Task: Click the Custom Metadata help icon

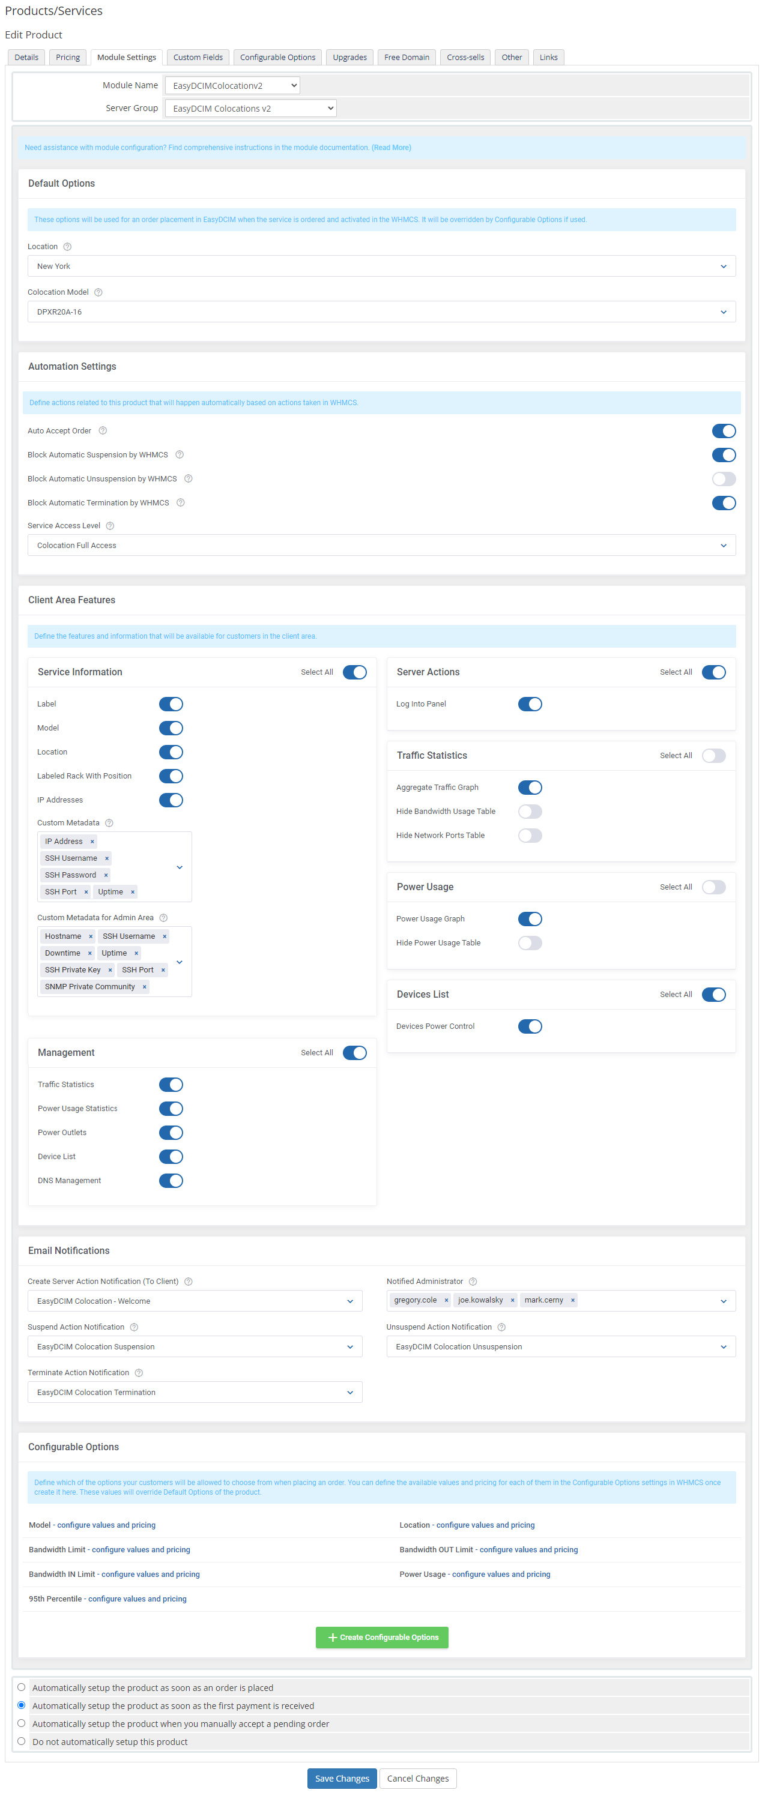Action: coord(109,823)
